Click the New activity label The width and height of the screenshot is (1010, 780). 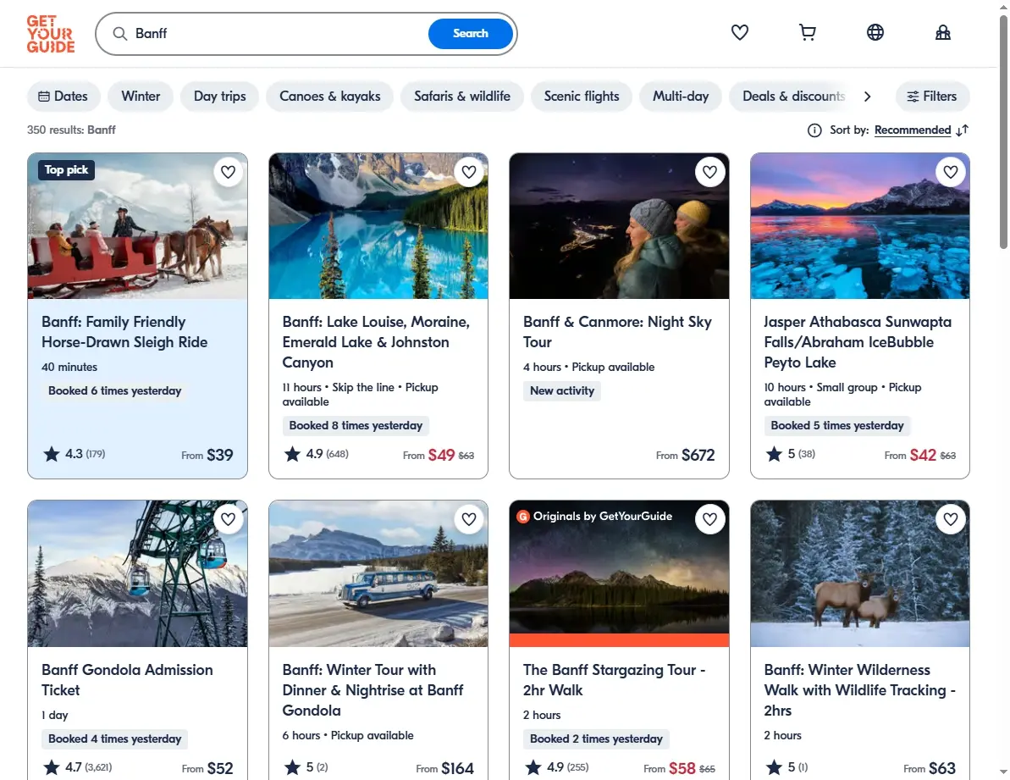(561, 391)
